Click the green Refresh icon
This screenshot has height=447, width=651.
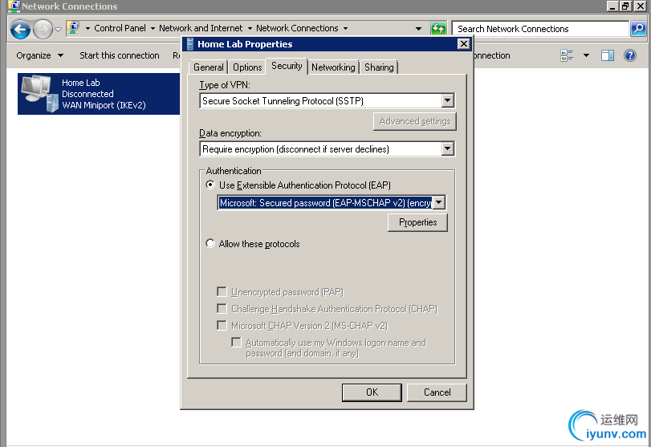[x=438, y=29]
